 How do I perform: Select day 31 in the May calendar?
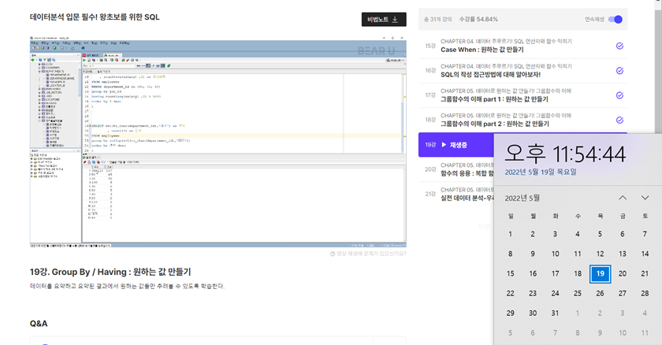(x=555, y=313)
